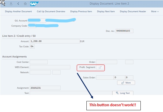Click the WBS Element field
This screenshot has height=112, width=163.
[x=50, y=67]
